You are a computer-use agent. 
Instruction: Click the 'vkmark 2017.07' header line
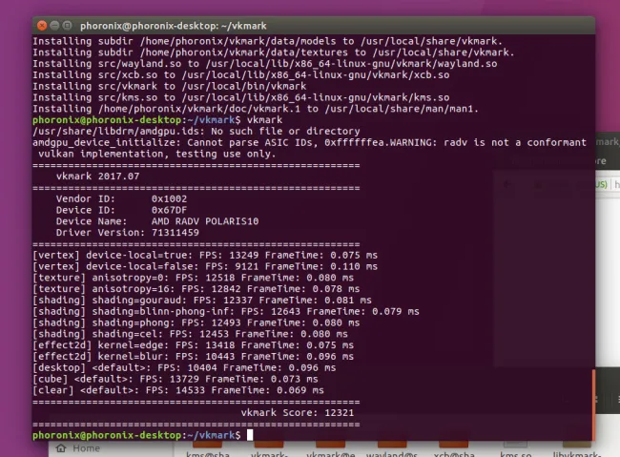tap(97, 177)
